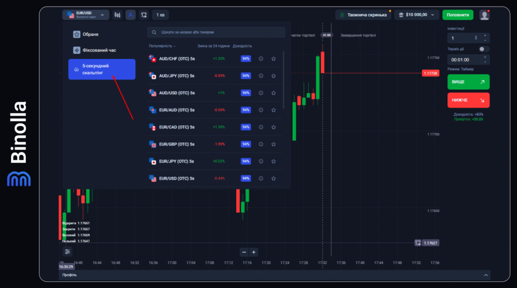Click the Поповнити deposit button

[457, 15]
